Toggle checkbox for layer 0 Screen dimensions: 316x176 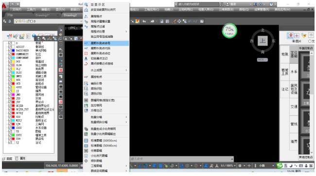(x=10, y=43)
